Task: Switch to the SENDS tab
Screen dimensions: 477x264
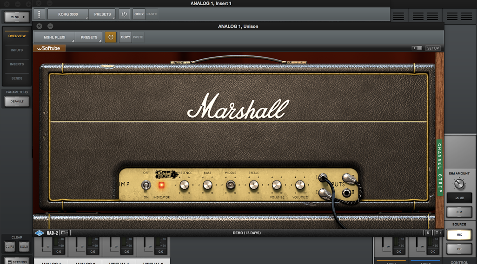Action: [x=17, y=78]
